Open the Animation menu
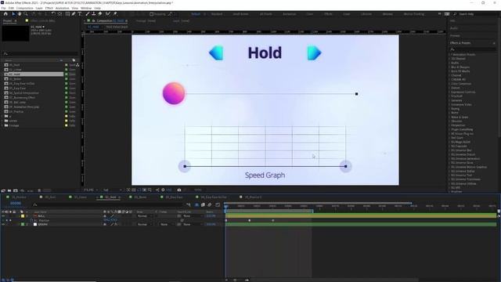This screenshot has height=282, width=501. pyautogui.click(x=63, y=8)
